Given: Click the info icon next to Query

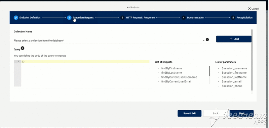Looking at the screenshot, I should click(x=23, y=48).
